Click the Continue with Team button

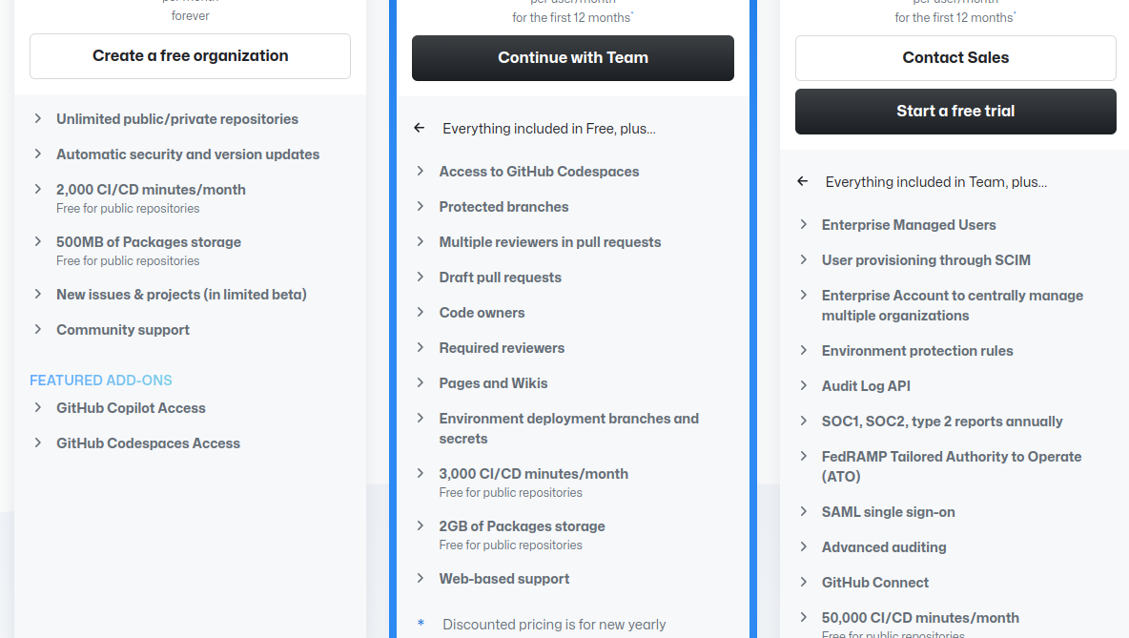(572, 58)
